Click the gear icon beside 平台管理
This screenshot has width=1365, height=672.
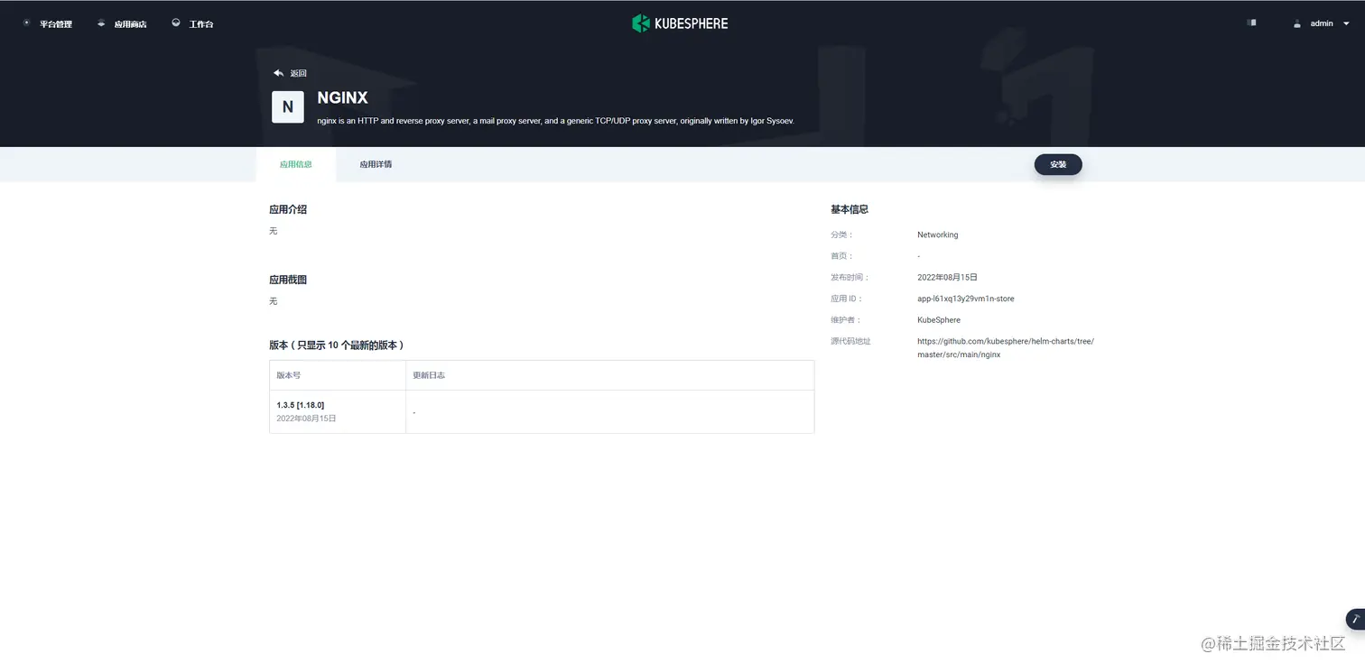tap(26, 23)
